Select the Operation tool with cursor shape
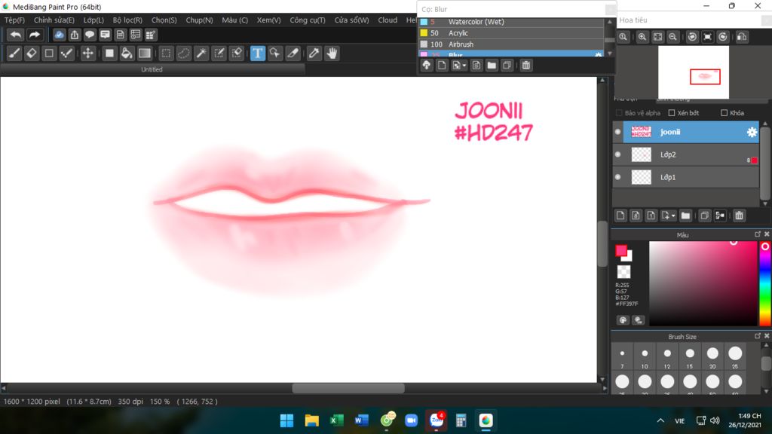 (x=275, y=53)
